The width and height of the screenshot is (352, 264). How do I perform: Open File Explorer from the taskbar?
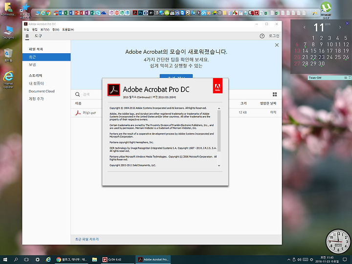click(94, 260)
